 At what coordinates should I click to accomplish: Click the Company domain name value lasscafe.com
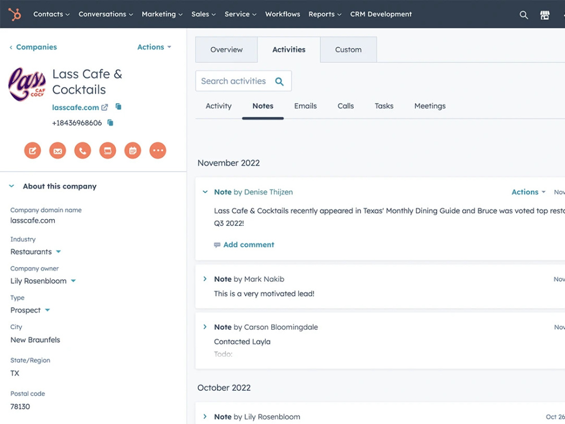pyautogui.click(x=33, y=221)
